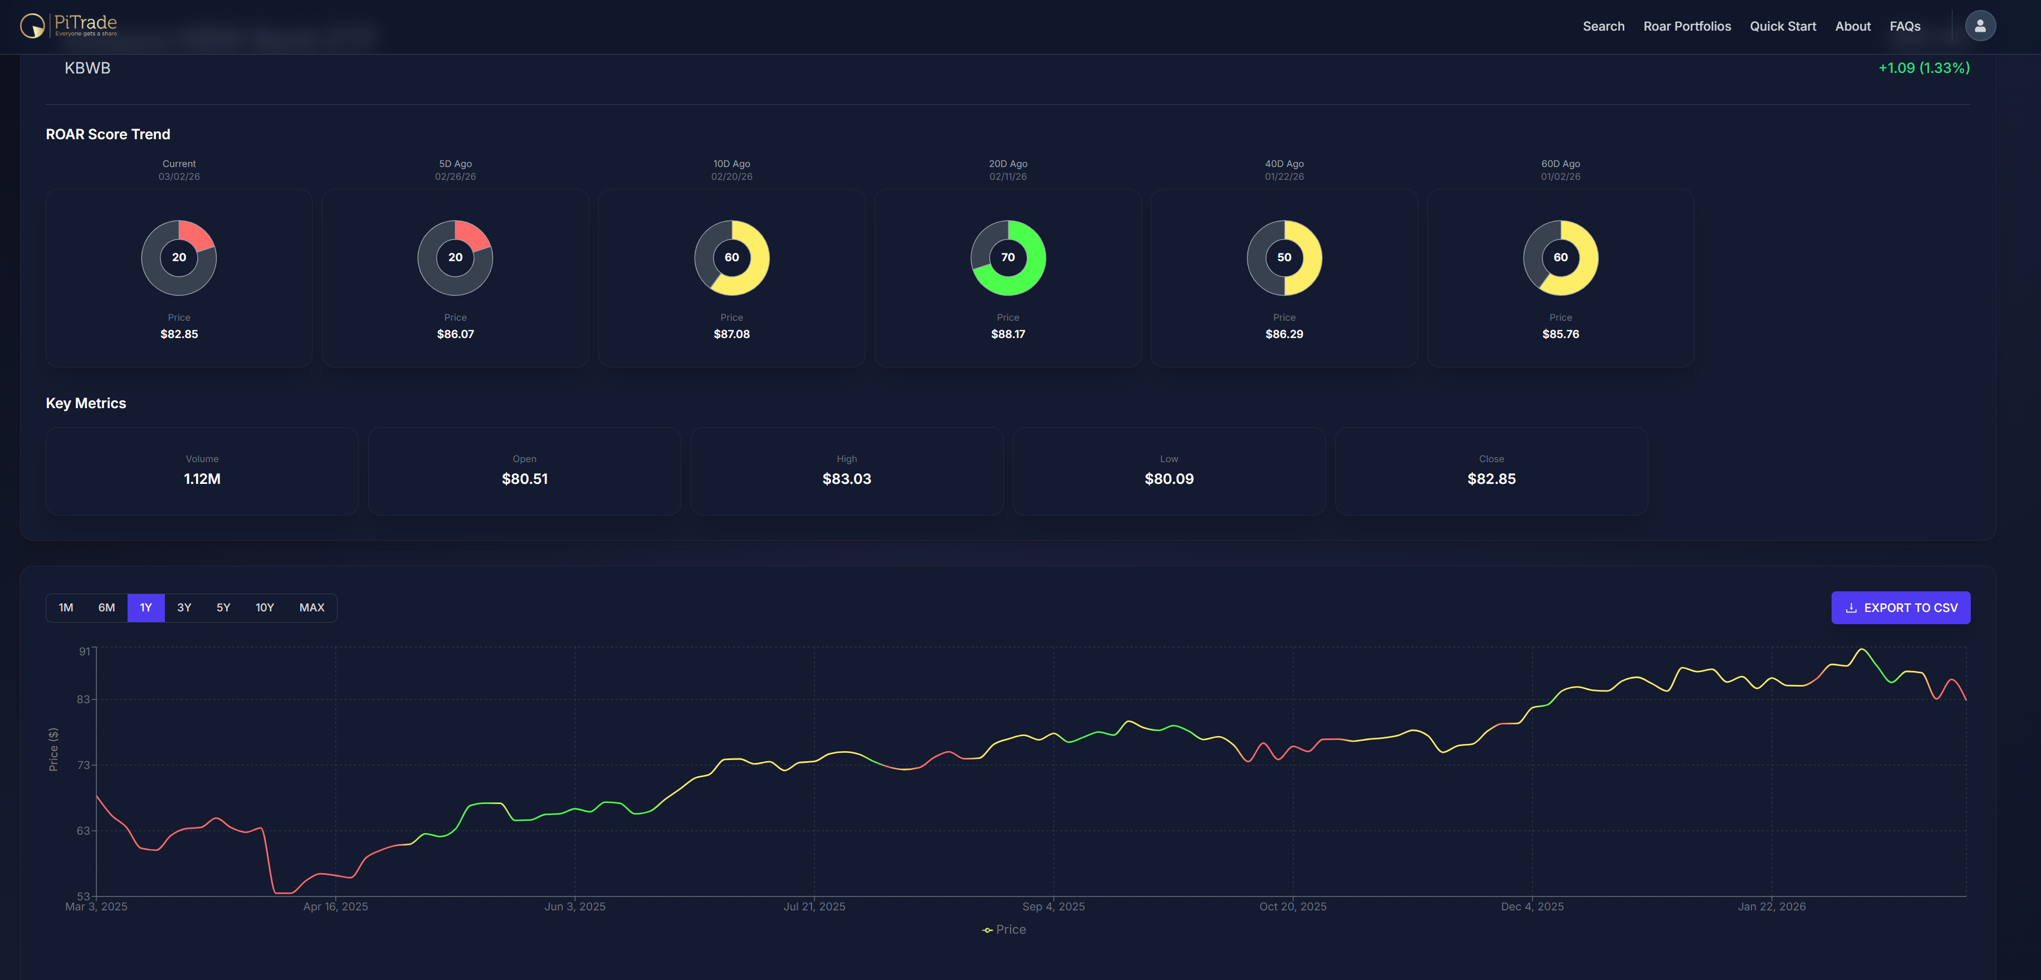The image size is (2041, 980).
Task: Switch chart to 3Y range
Action: click(x=184, y=607)
